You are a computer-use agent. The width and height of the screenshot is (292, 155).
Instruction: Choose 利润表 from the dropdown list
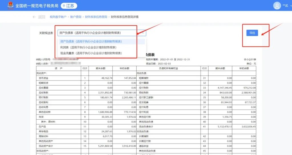(x=88, y=47)
